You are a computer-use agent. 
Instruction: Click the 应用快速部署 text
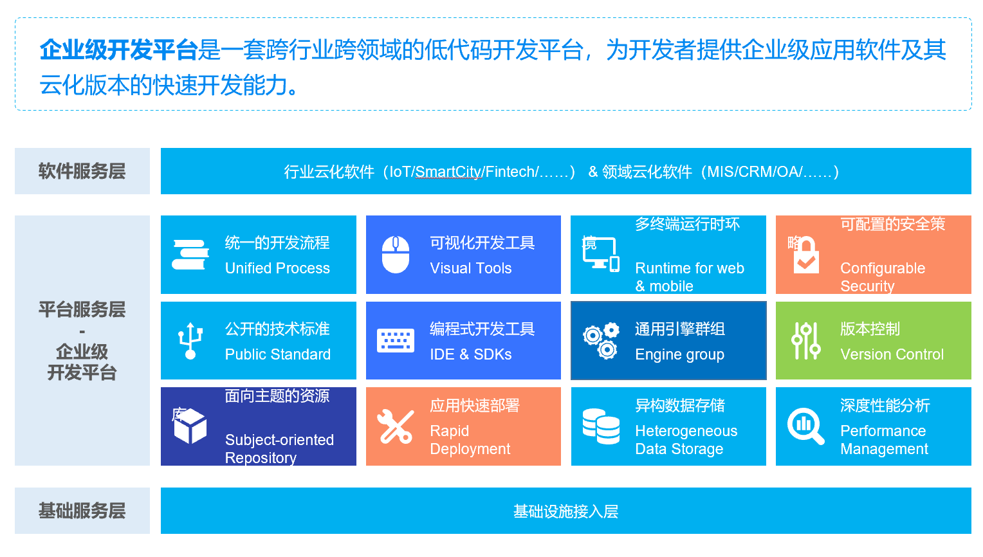tap(475, 405)
